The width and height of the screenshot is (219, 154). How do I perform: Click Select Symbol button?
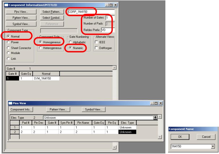tap(52, 18)
